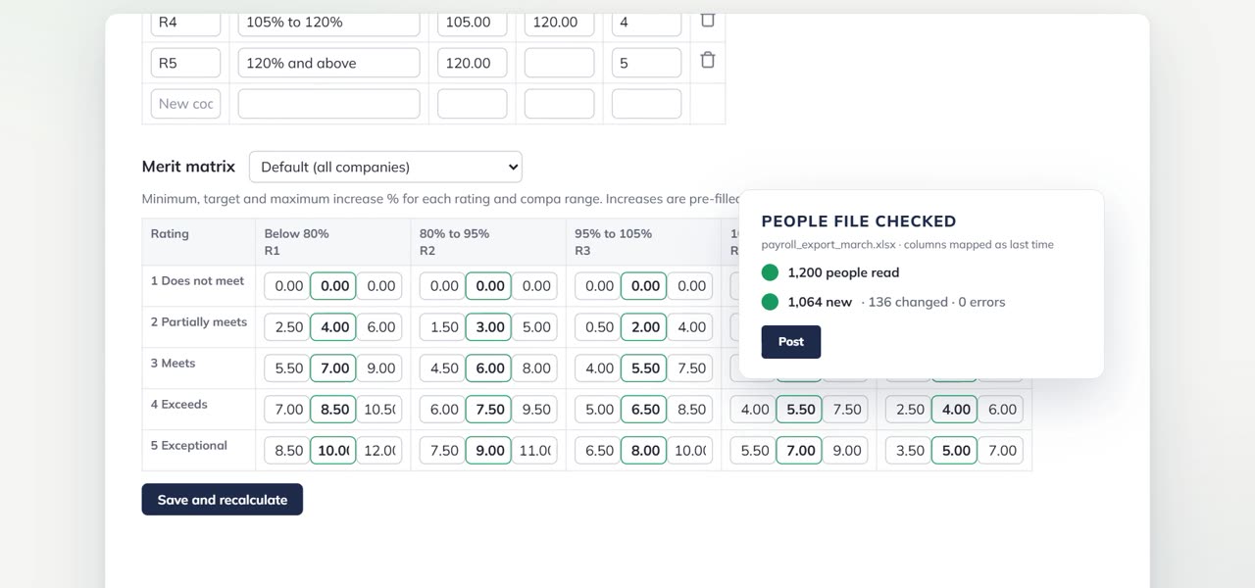This screenshot has height=588, width=1255.
Task: Edit R4 order value 4
Action: coord(646,22)
